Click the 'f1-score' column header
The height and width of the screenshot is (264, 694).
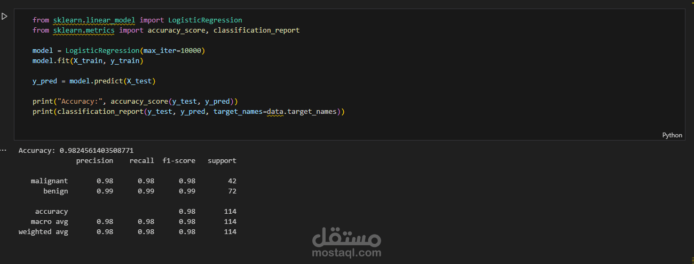[179, 161]
